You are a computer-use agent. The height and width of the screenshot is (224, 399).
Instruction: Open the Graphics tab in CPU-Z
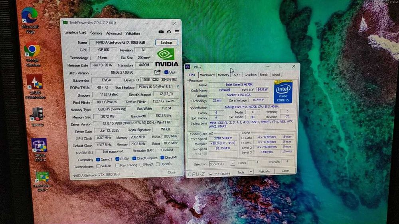coord(251,74)
